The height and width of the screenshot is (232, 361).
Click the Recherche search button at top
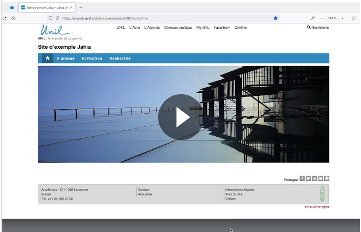coord(318,28)
